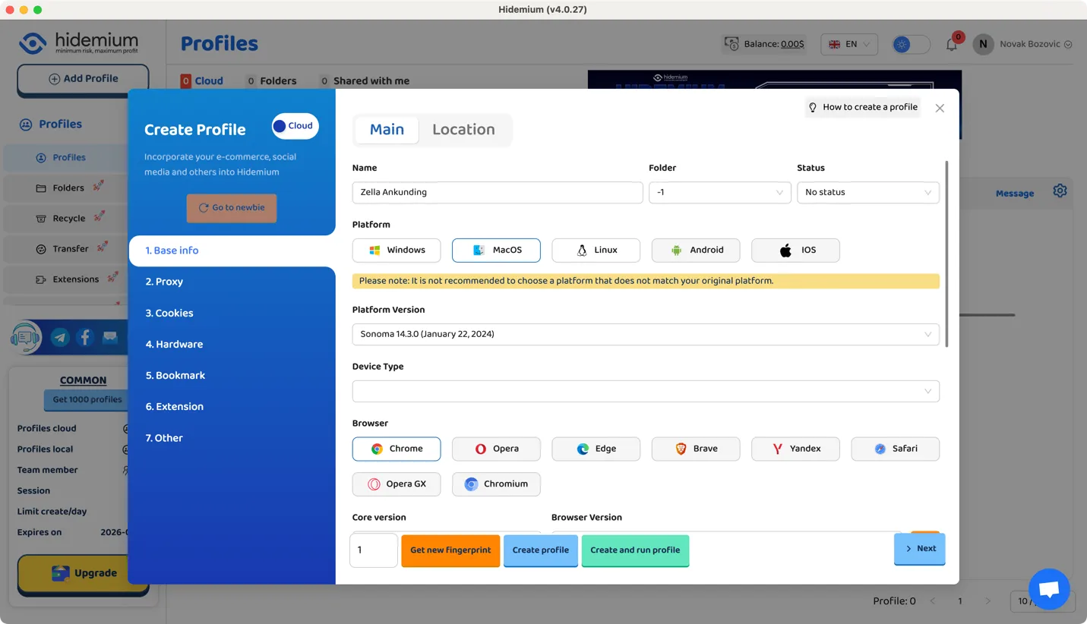
Task: Choose Opera browser
Action: pos(496,449)
